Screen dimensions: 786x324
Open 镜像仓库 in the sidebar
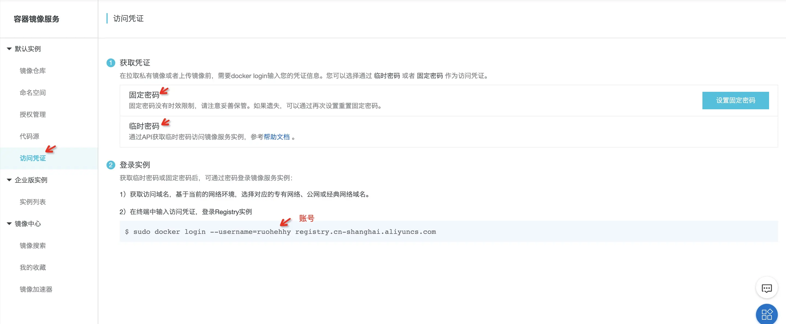point(33,71)
